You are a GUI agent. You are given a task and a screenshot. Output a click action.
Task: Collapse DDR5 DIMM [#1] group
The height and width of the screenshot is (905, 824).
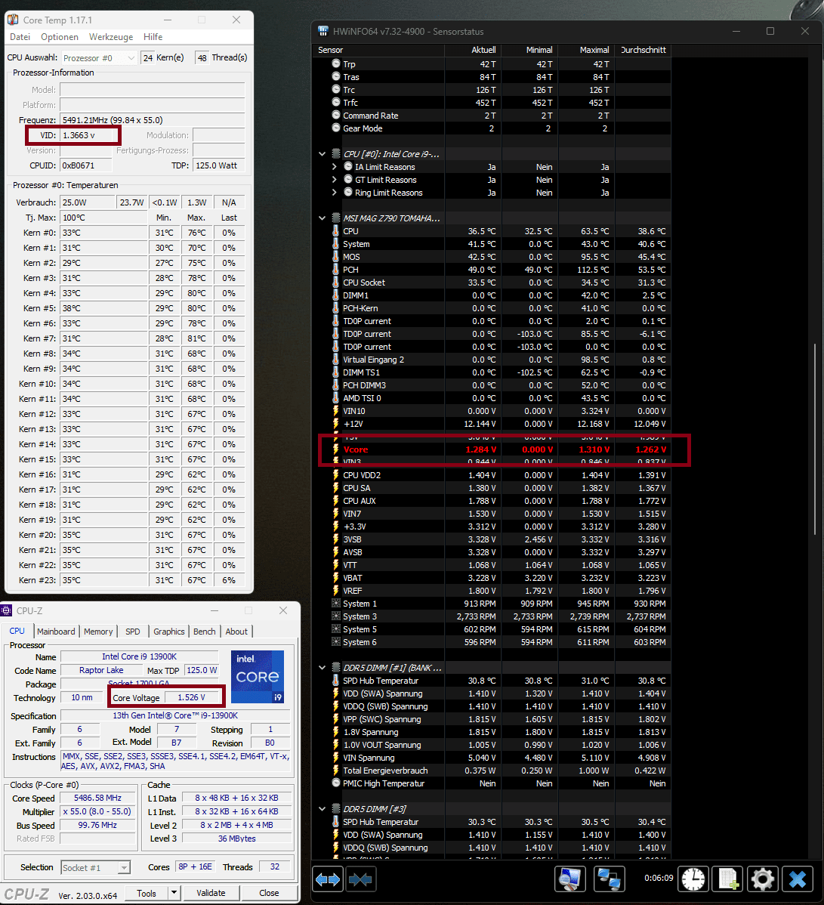click(x=322, y=668)
